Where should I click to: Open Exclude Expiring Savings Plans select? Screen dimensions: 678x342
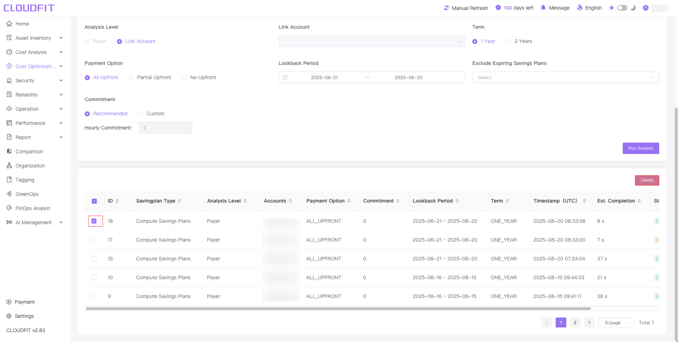[x=566, y=77]
